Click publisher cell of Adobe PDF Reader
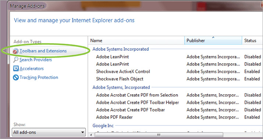Image resolution: width=263 pixels, height=139 pixels. coord(213,117)
